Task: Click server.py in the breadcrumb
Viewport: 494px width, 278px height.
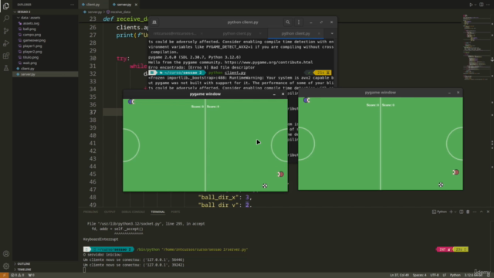Action: pos(94,12)
